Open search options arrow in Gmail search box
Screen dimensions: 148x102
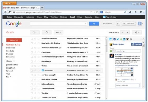[86, 23]
